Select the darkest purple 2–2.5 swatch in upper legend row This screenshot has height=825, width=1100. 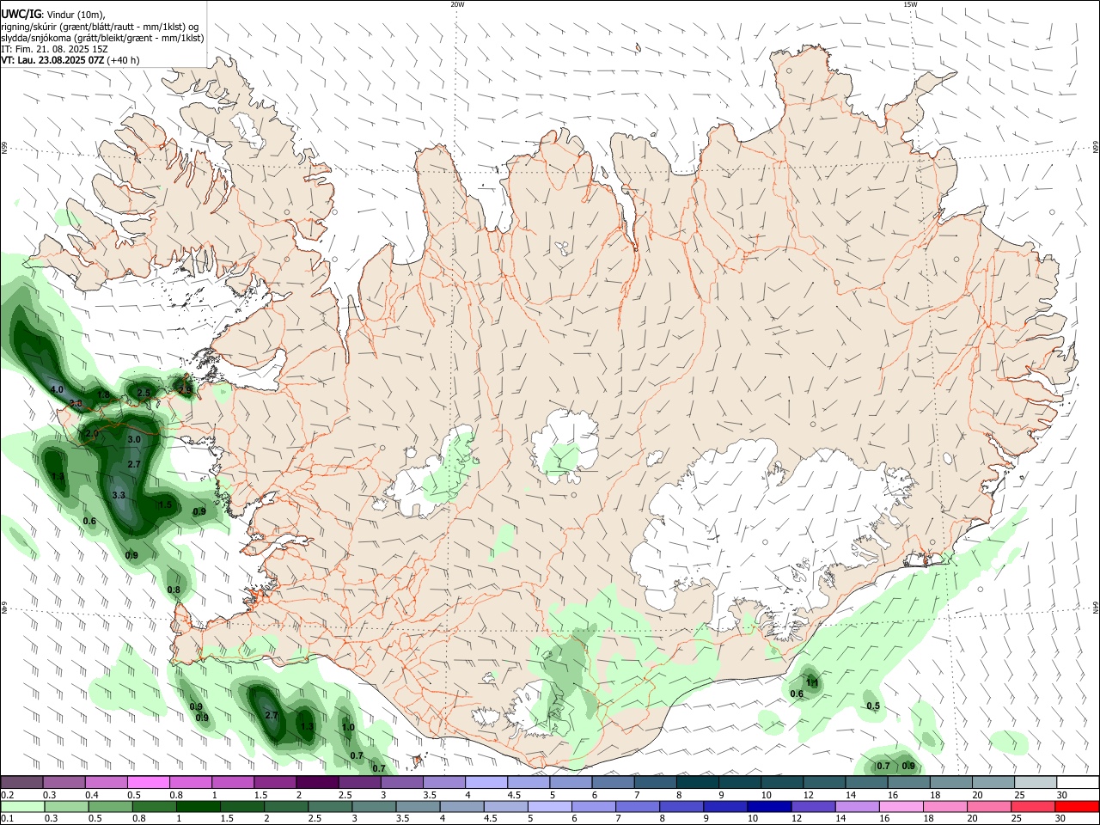[317, 782]
